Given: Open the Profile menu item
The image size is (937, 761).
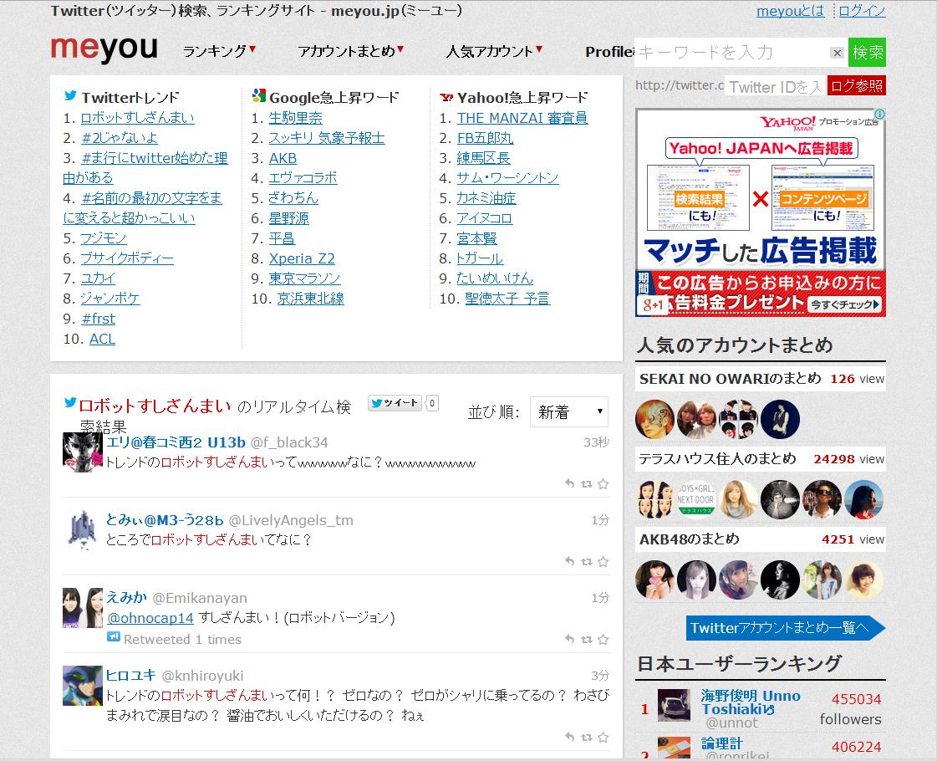Looking at the screenshot, I should coord(609,52).
